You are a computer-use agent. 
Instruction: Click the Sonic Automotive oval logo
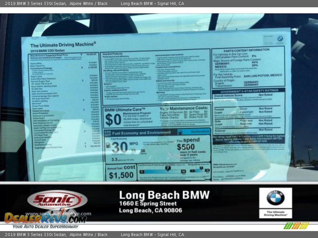(57, 200)
